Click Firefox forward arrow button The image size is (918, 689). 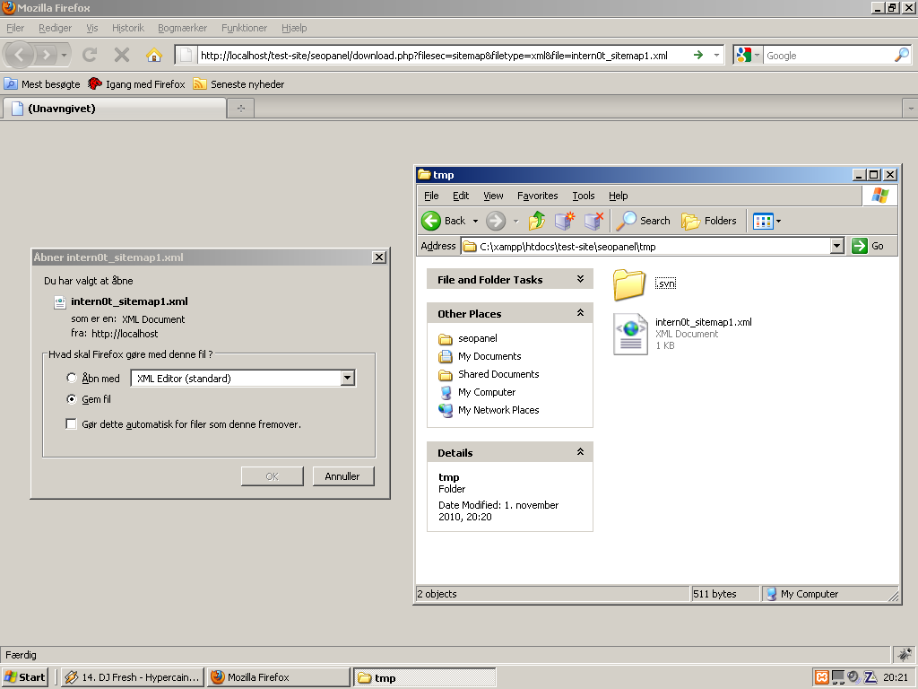46,56
